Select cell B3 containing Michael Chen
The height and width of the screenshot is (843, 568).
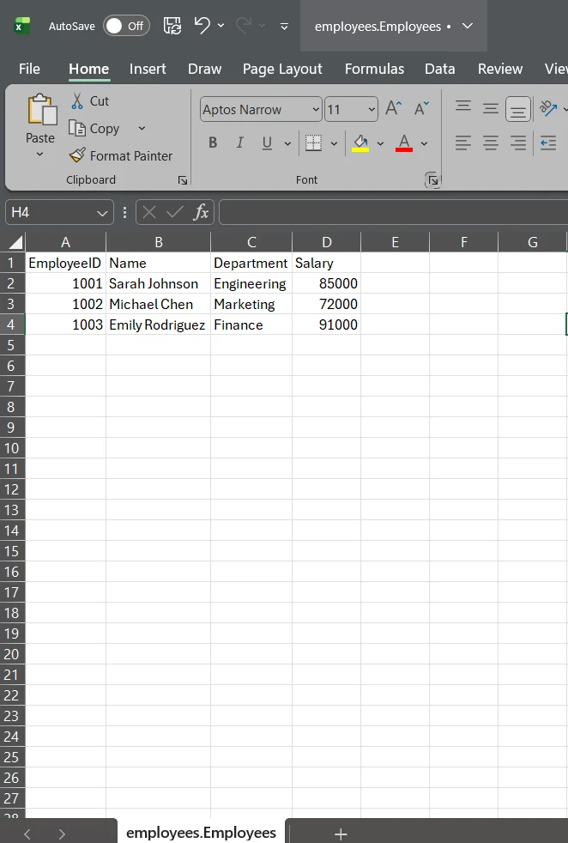click(x=158, y=304)
